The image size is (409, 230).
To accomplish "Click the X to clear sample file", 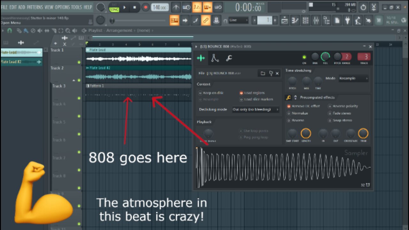I will 277,73.
